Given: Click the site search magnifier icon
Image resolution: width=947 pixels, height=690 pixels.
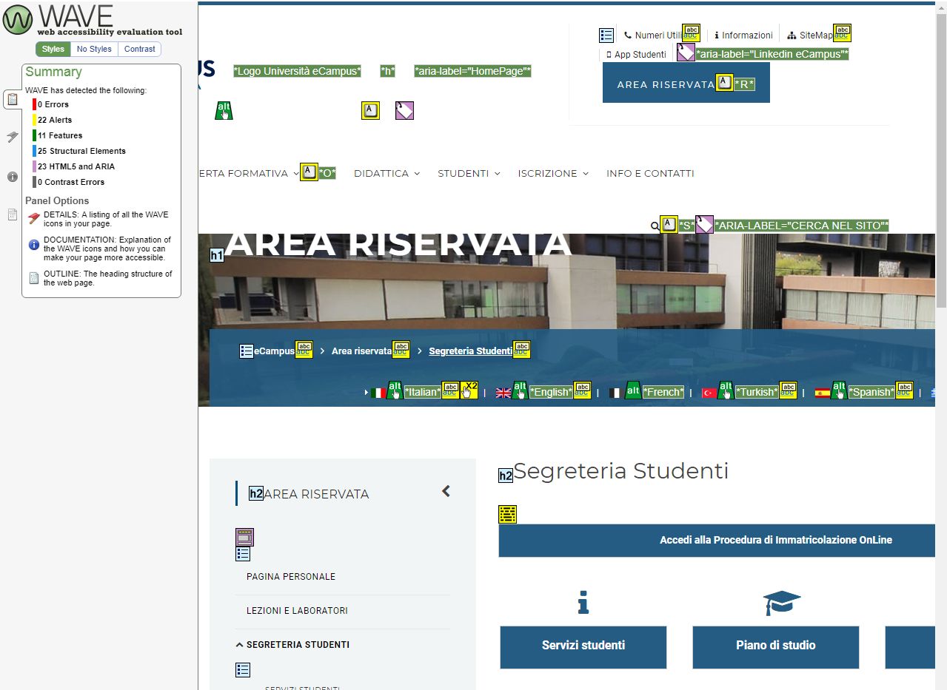Looking at the screenshot, I should [x=655, y=226].
